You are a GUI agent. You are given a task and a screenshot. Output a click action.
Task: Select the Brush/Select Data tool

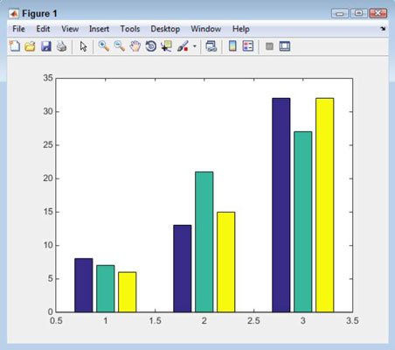pos(183,46)
